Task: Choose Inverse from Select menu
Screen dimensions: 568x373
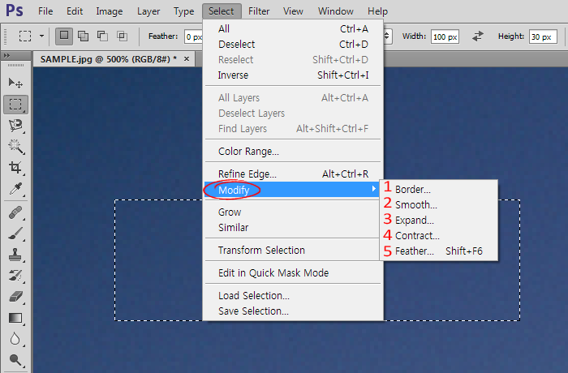Action: point(293,75)
